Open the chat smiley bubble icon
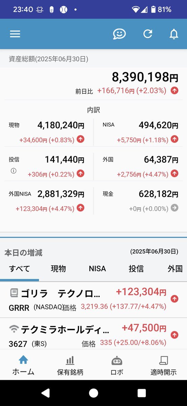187x406 pixels. click(x=119, y=34)
